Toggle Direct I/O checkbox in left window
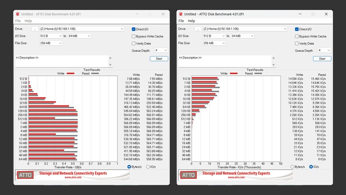 pos(134,29)
